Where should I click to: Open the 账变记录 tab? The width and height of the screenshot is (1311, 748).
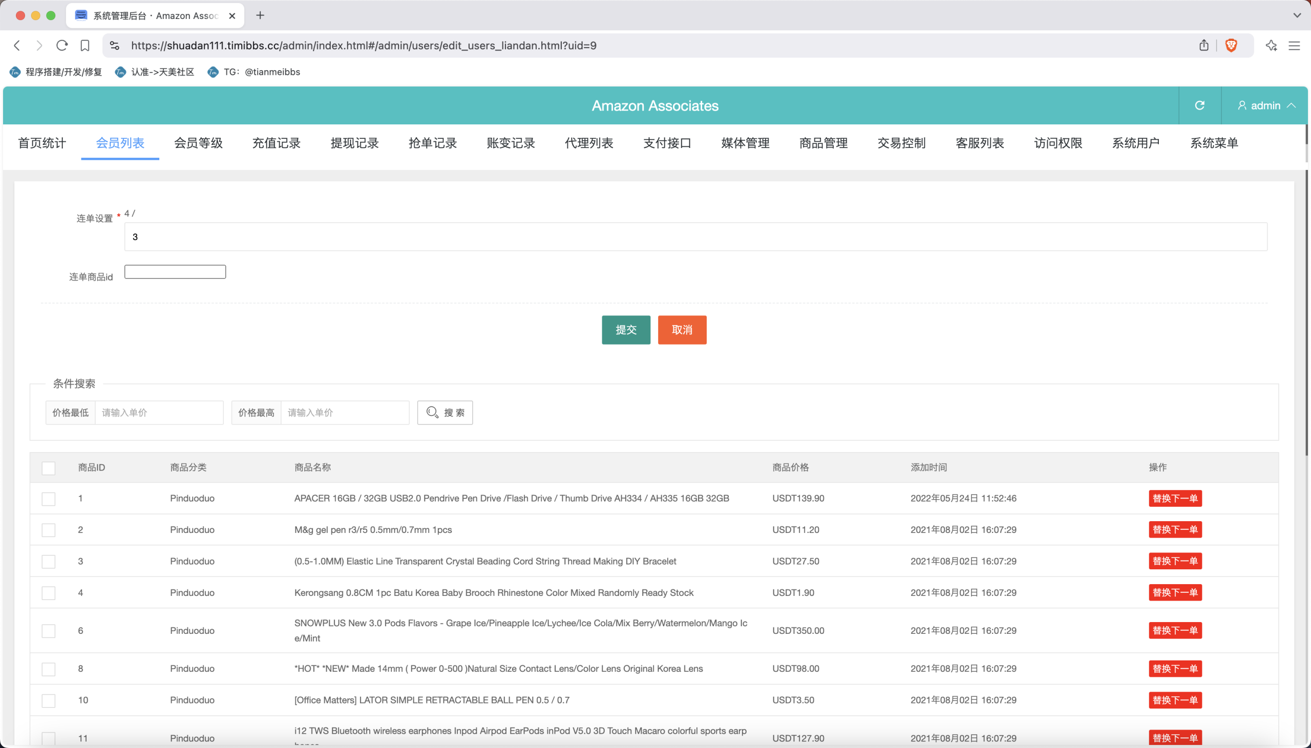click(x=511, y=143)
